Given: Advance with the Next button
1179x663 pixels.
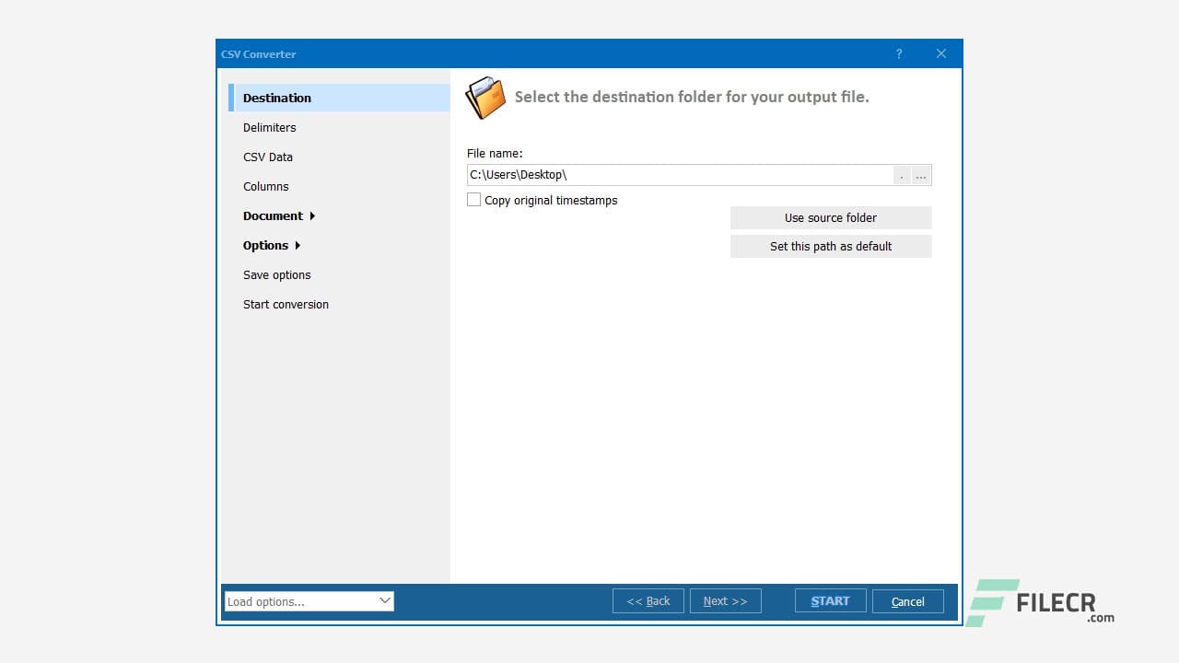Looking at the screenshot, I should tap(725, 600).
